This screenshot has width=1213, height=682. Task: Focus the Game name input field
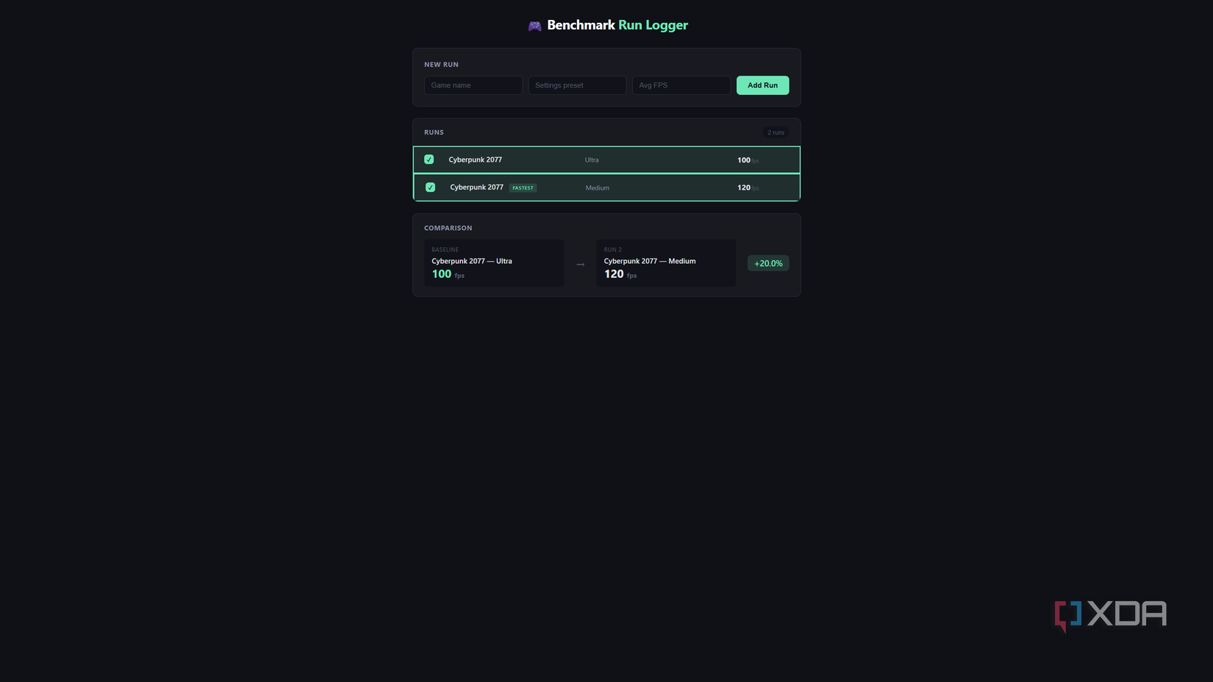(x=473, y=85)
